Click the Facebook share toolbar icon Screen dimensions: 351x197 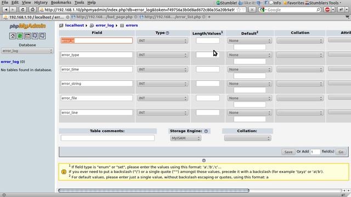point(267,3)
